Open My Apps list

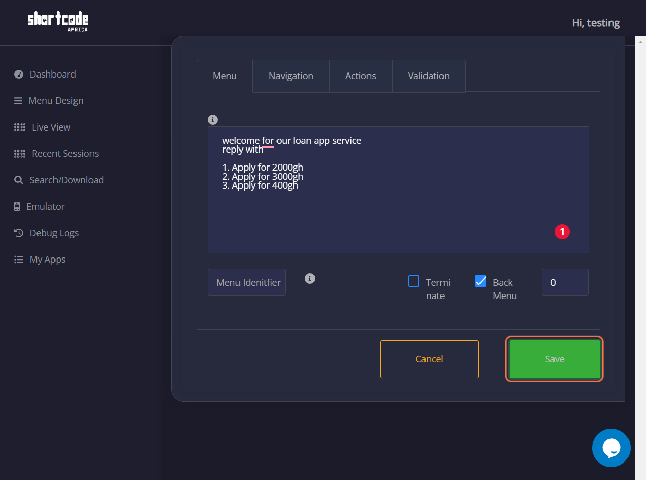[x=48, y=259]
